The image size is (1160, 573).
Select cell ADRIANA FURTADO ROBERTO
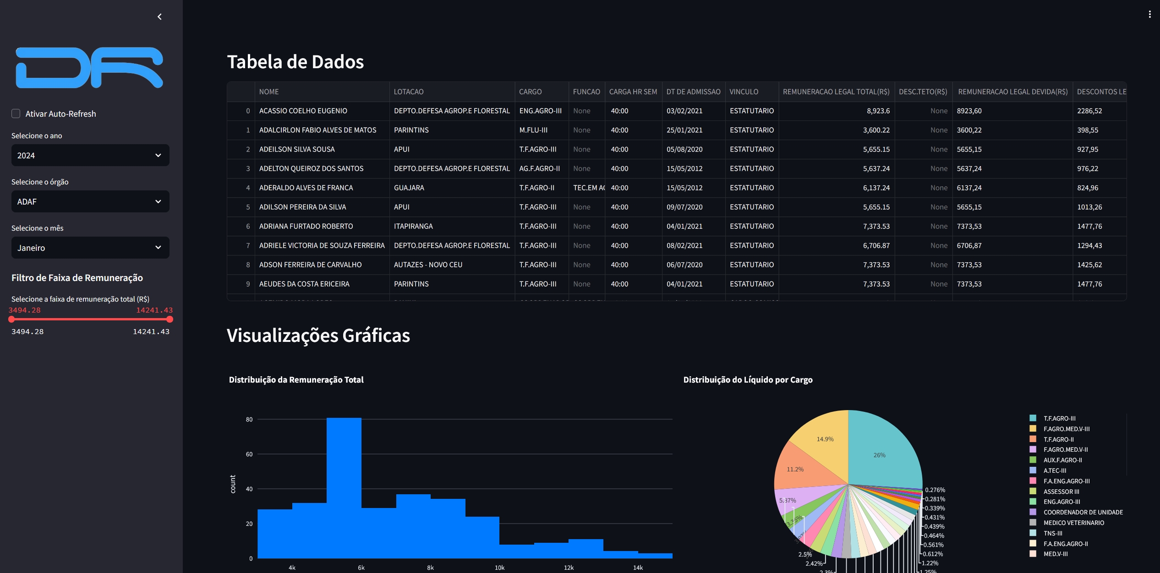coord(322,226)
